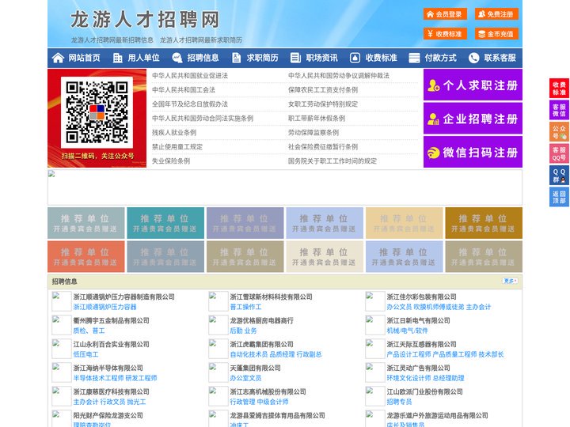570x427 pixels.
Task: Click teal 推荐单位 tile
Action: point(165,223)
